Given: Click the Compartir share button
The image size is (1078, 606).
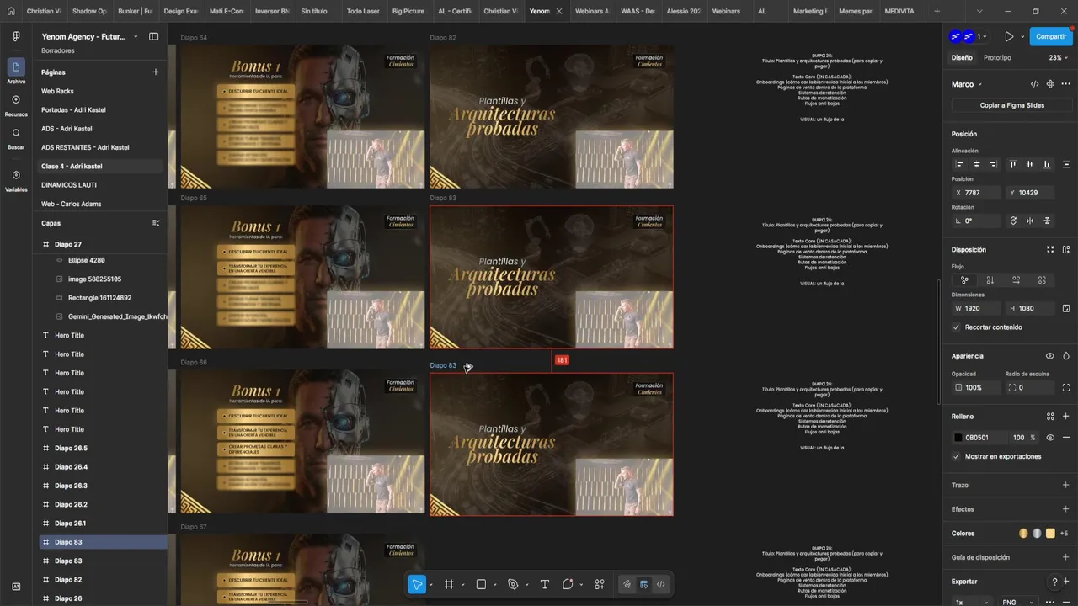Looking at the screenshot, I should (x=1051, y=37).
